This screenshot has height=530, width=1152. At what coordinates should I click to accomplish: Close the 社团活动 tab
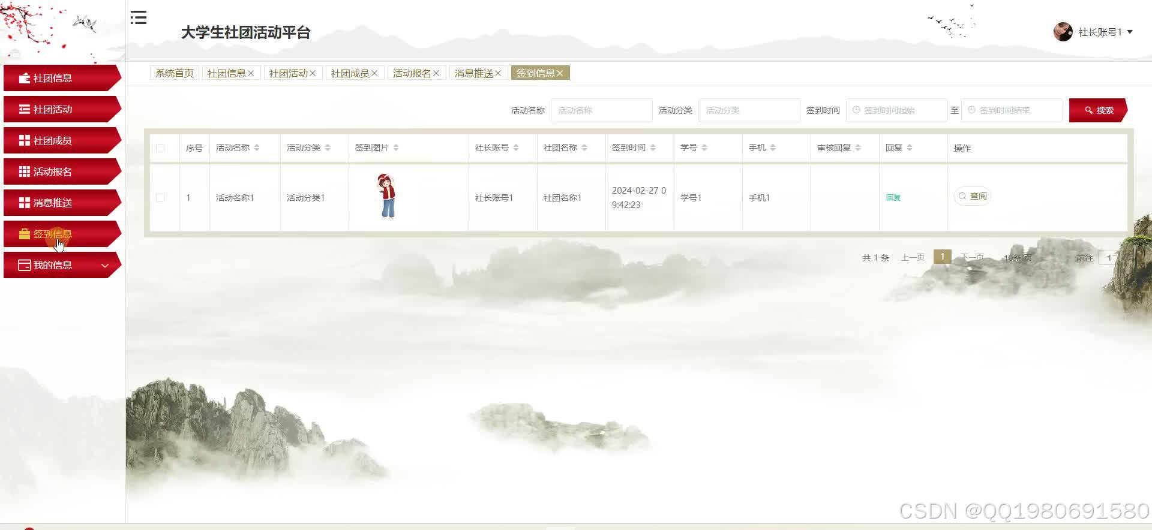[x=313, y=73]
